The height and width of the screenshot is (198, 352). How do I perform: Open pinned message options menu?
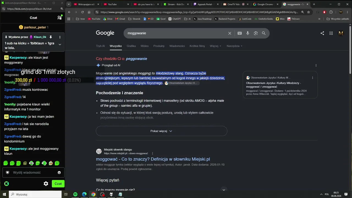(60, 37)
